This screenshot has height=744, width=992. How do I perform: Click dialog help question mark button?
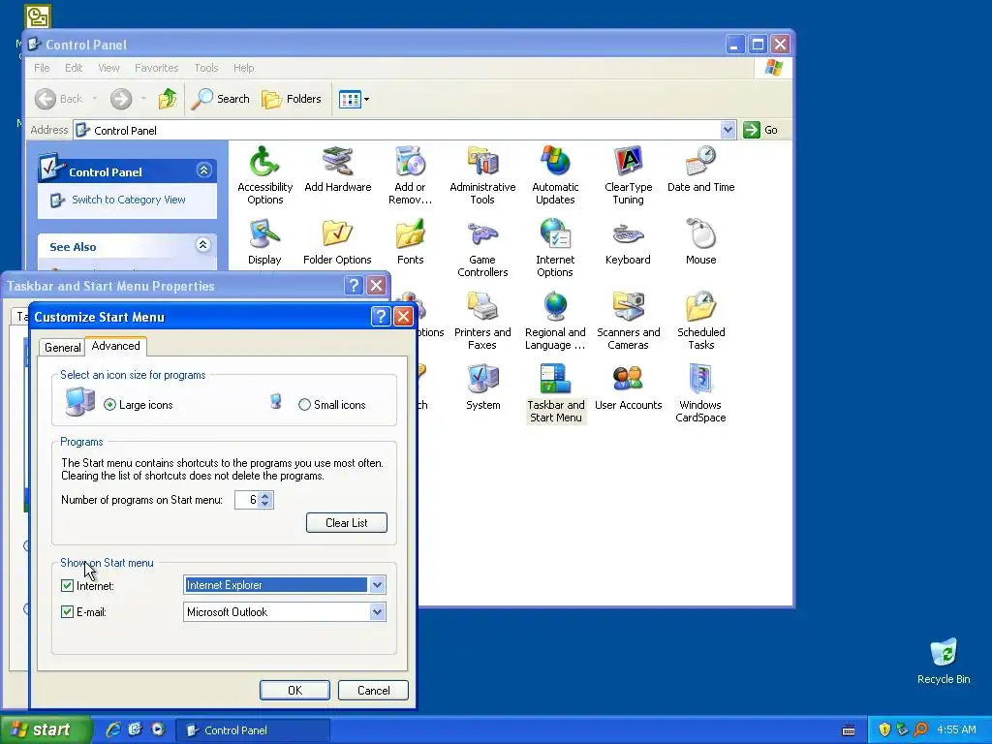click(x=380, y=317)
